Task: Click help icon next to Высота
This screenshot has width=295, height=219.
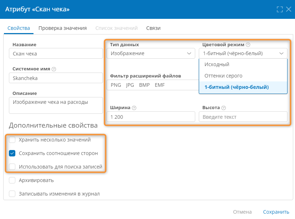Action: pyautogui.click(x=224, y=108)
